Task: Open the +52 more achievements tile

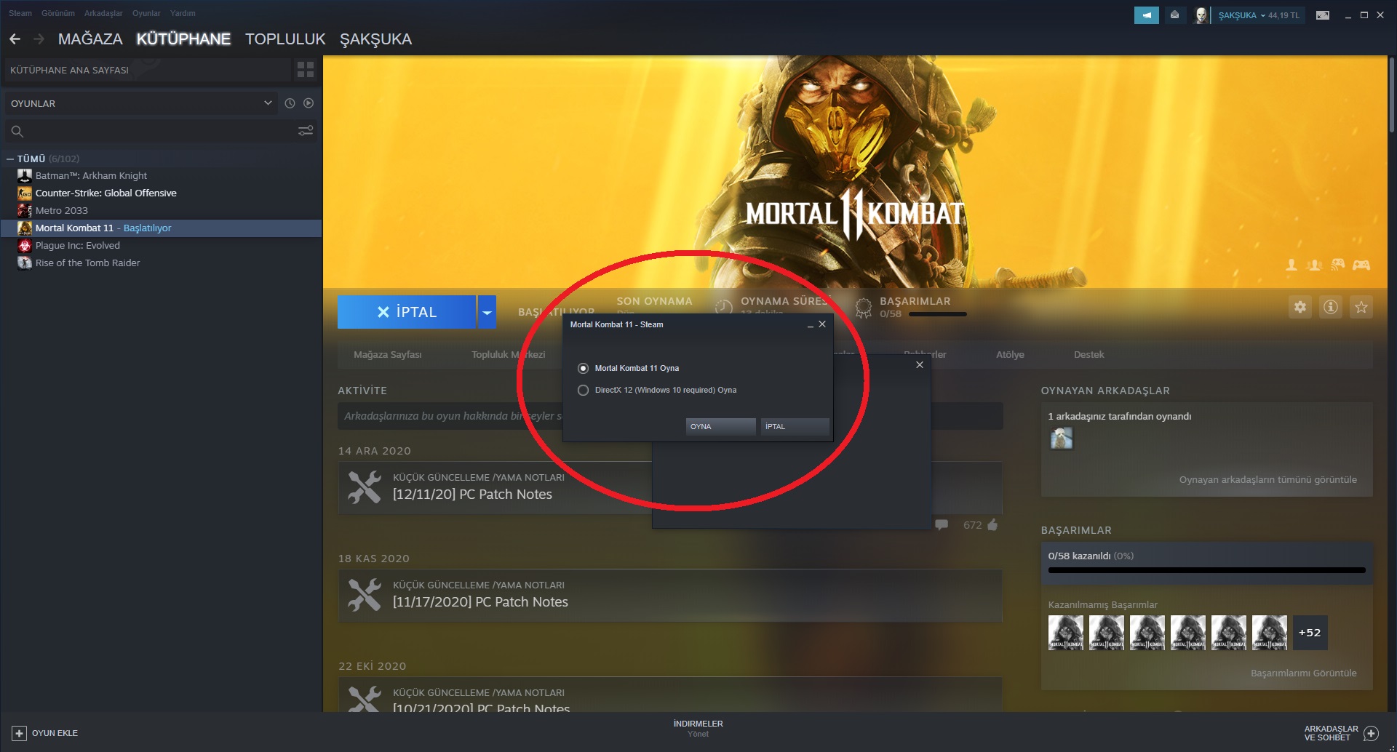Action: point(1310,633)
